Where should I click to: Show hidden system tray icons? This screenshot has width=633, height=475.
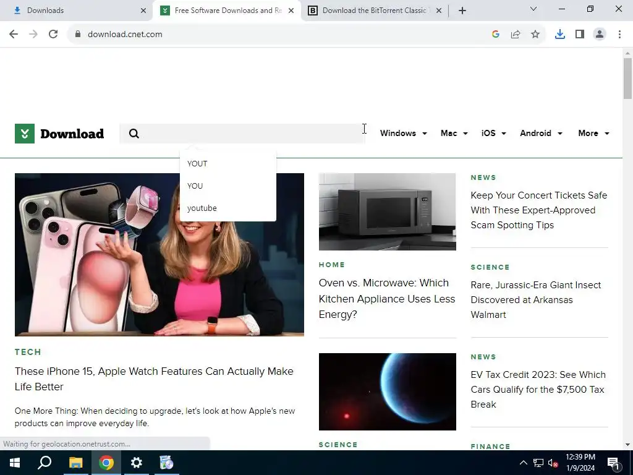[x=523, y=463]
